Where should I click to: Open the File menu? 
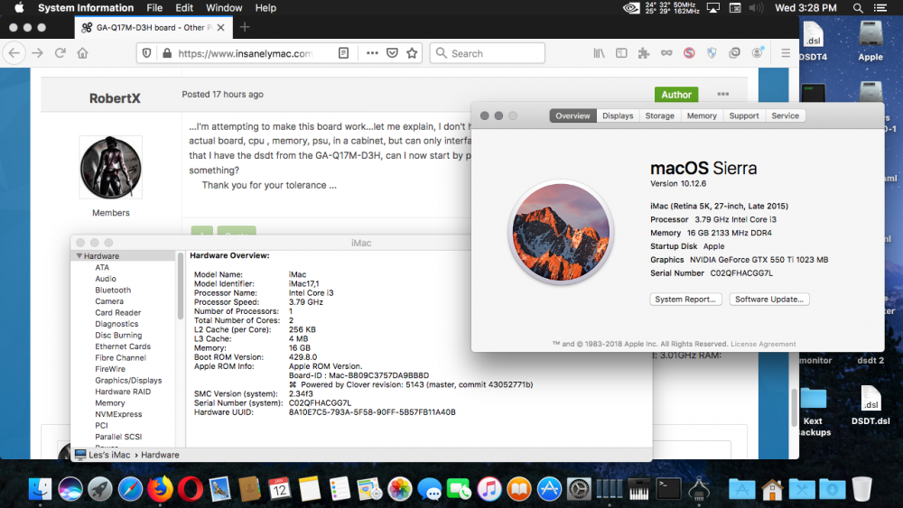coord(154,8)
